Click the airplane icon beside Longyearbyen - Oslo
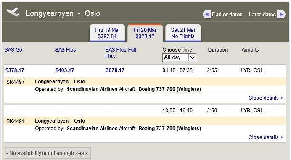This screenshot has width=291, height=160. point(13,12)
